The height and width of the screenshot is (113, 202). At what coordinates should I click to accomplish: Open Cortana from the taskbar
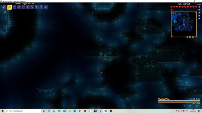point(44,111)
